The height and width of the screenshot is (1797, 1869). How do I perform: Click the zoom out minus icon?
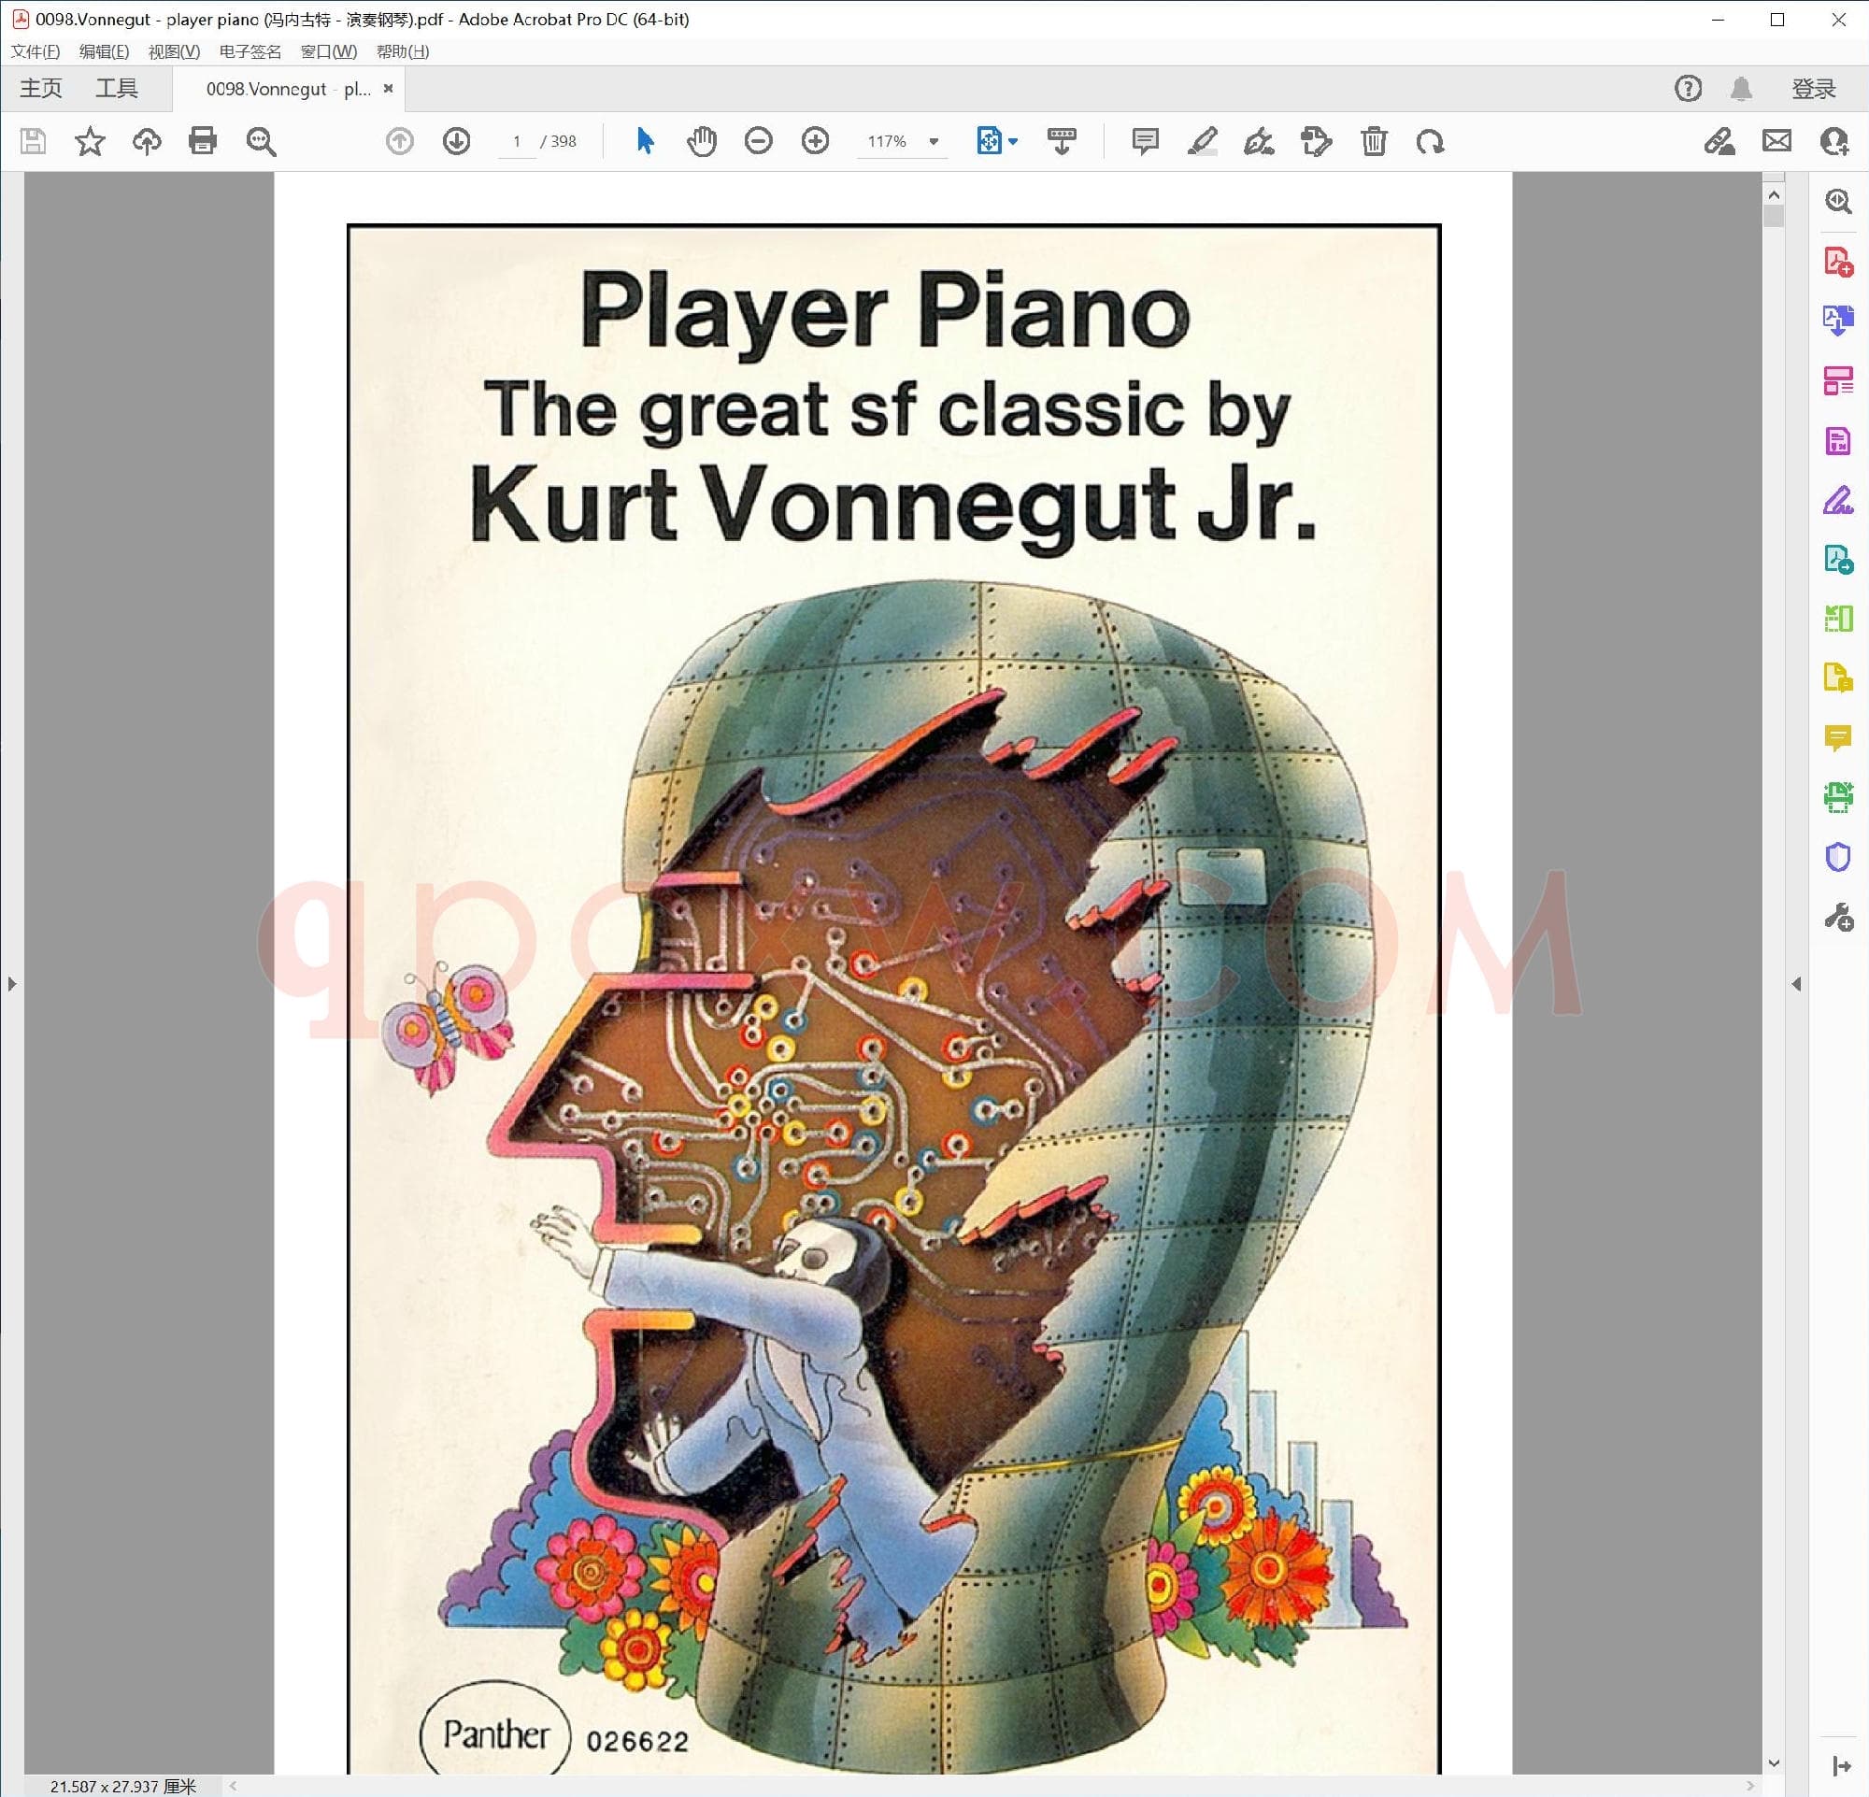tap(758, 141)
